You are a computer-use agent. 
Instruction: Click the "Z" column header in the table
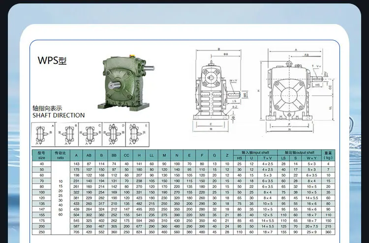click(x=227, y=155)
